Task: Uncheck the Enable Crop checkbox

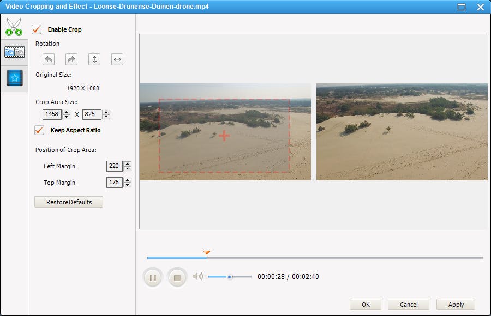Action: (x=37, y=29)
